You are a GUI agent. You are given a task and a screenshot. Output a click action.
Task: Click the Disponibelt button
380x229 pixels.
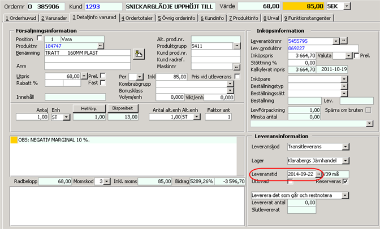(123, 108)
